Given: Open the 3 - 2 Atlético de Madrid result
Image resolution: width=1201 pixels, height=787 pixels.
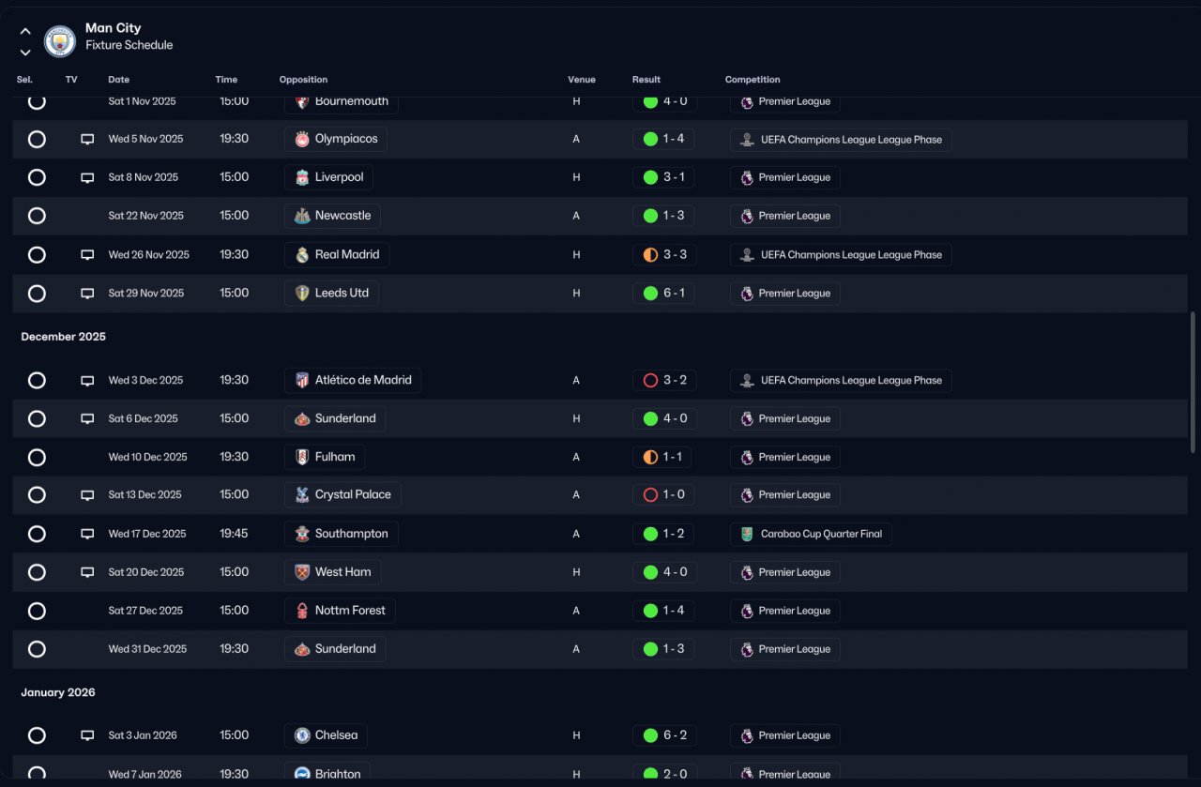Looking at the screenshot, I should (x=664, y=381).
